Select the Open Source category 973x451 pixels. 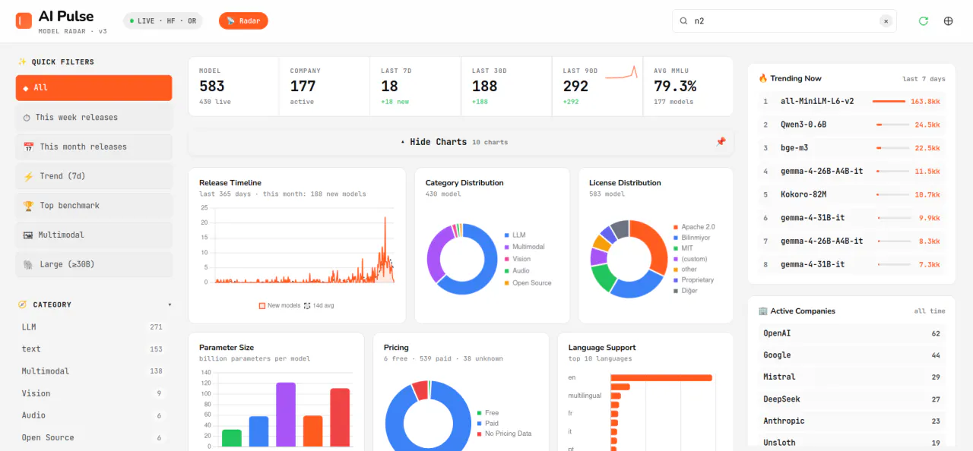pyautogui.click(x=93, y=437)
